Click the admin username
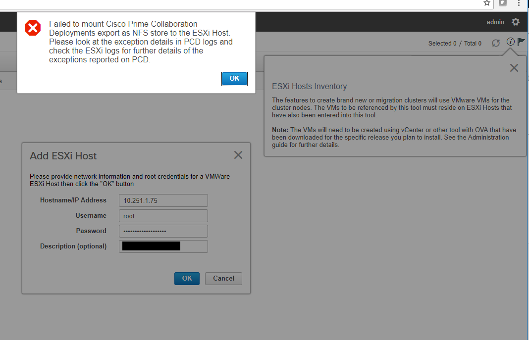The image size is (529, 340). click(x=495, y=22)
